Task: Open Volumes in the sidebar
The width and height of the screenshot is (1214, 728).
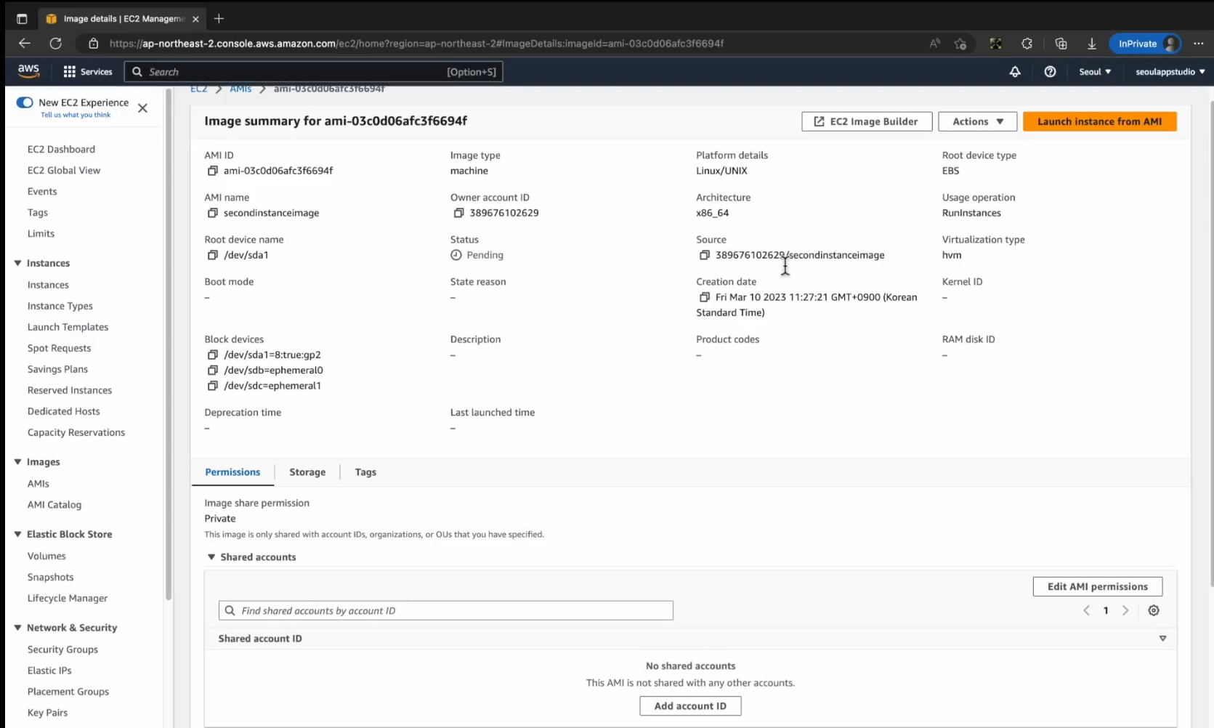Action: pos(46,557)
